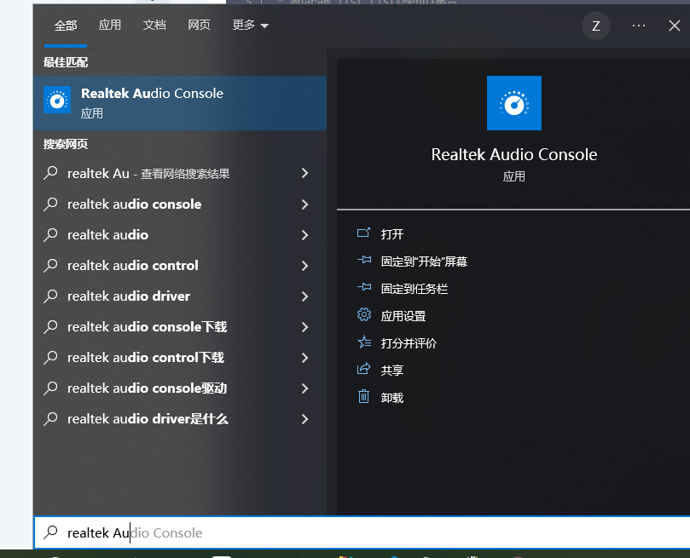Image resolution: width=690 pixels, height=558 pixels.
Task: Click the large Realtek Audio Console tile icon
Action: [514, 103]
